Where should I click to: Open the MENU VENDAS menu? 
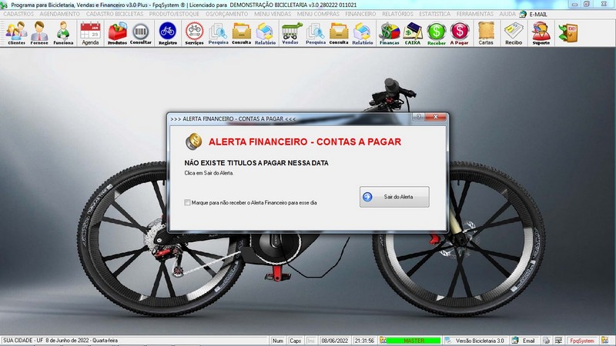coord(273,14)
